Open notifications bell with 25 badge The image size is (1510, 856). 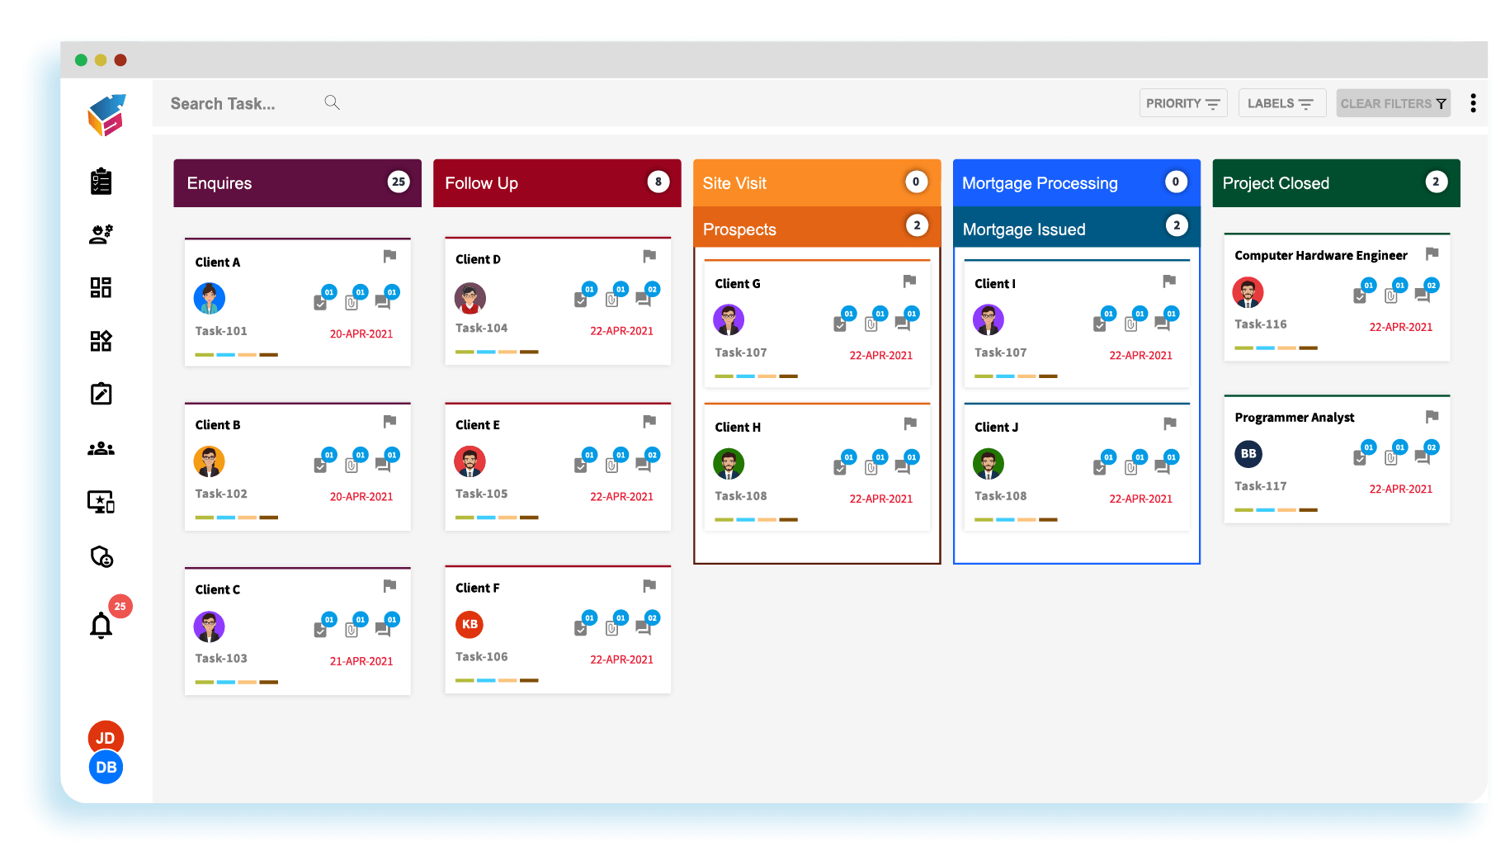[101, 626]
